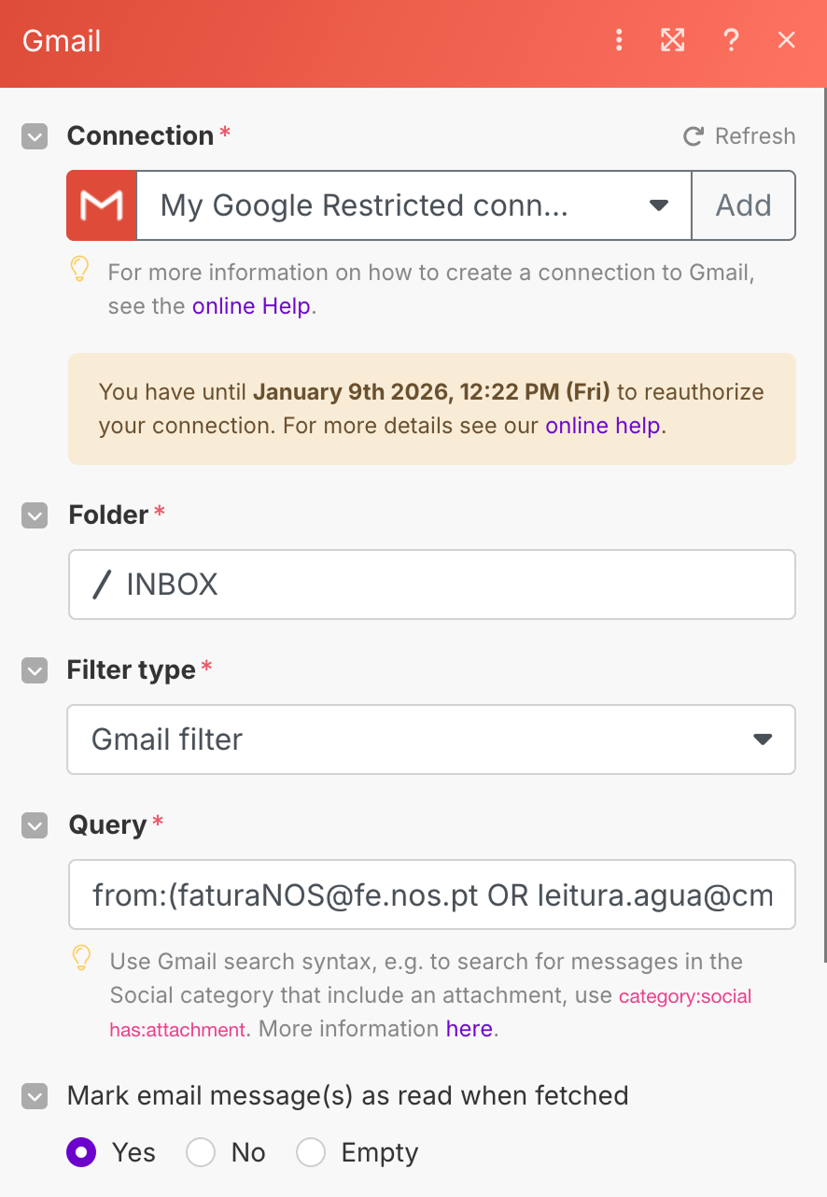The image size is (827, 1197).
Task: Collapse the Query field toggle
Action: point(35,825)
